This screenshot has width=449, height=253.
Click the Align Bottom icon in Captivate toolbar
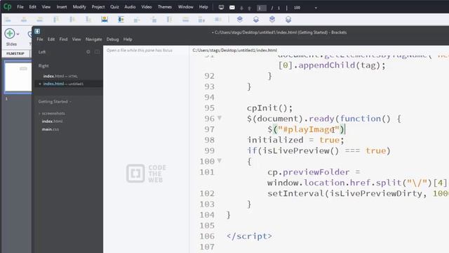pyautogui.click(x=88, y=20)
